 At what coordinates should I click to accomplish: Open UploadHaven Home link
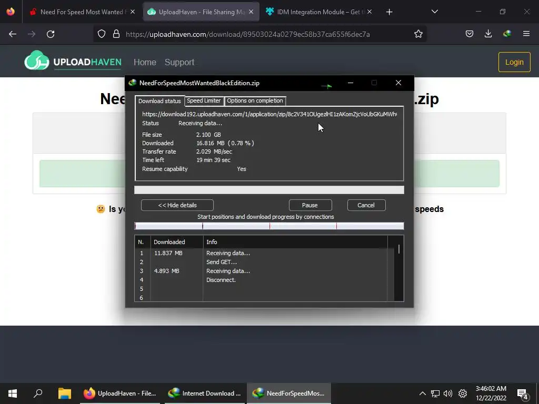(145, 62)
